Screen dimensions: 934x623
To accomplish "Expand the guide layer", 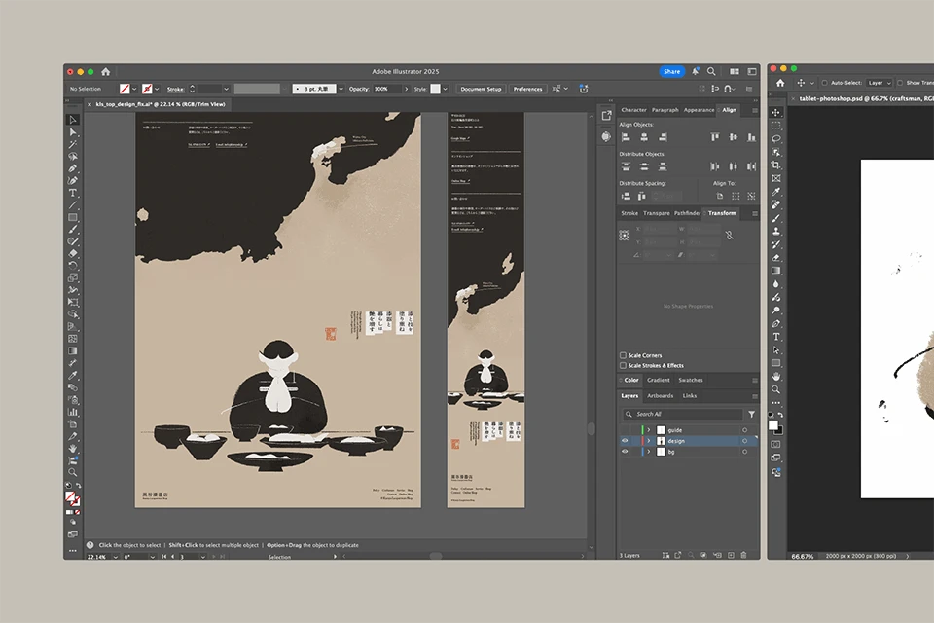I will 649,430.
